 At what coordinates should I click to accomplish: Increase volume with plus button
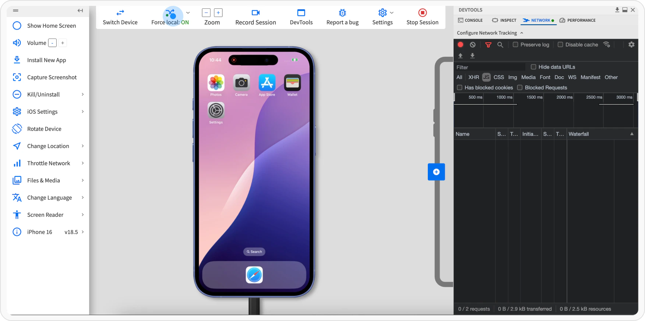pyautogui.click(x=63, y=43)
